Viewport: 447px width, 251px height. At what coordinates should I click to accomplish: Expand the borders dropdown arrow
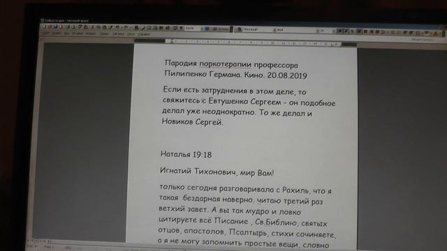coord(422,33)
